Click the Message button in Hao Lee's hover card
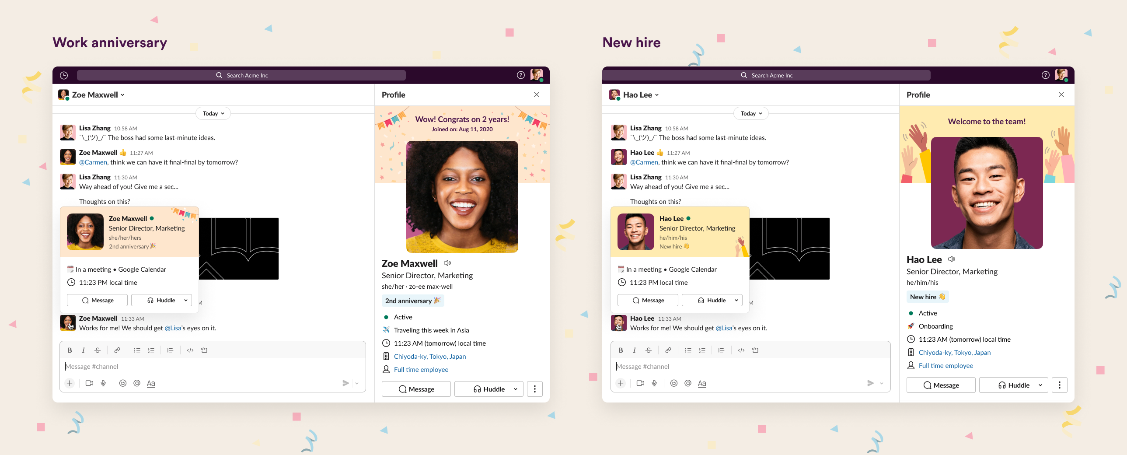 click(648, 300)
